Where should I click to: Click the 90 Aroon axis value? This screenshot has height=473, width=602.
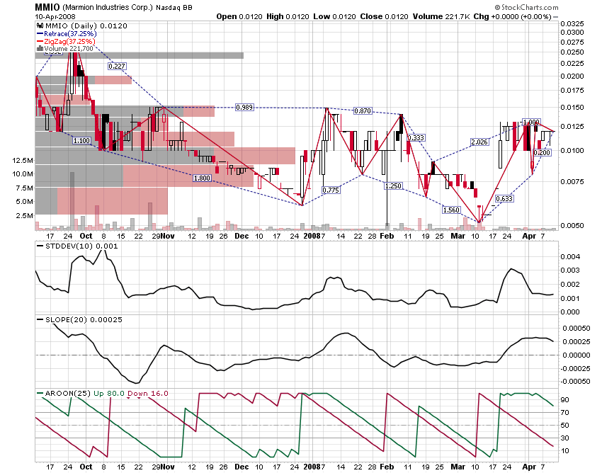point(564,400)
